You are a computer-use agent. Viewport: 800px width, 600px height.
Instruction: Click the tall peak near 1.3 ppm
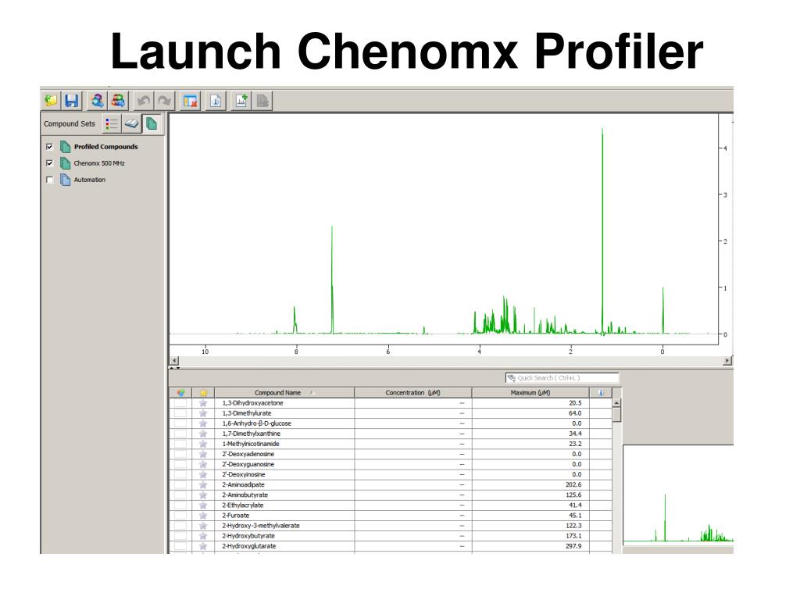click(602, 230)
